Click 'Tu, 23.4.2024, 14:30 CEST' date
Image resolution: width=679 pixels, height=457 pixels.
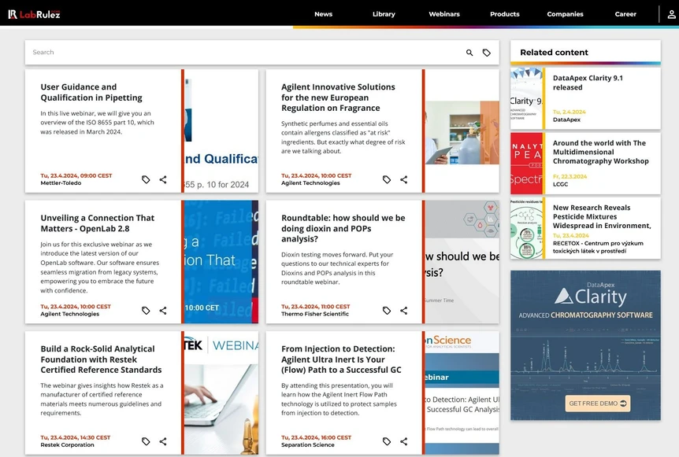click(x=76, y=437)
